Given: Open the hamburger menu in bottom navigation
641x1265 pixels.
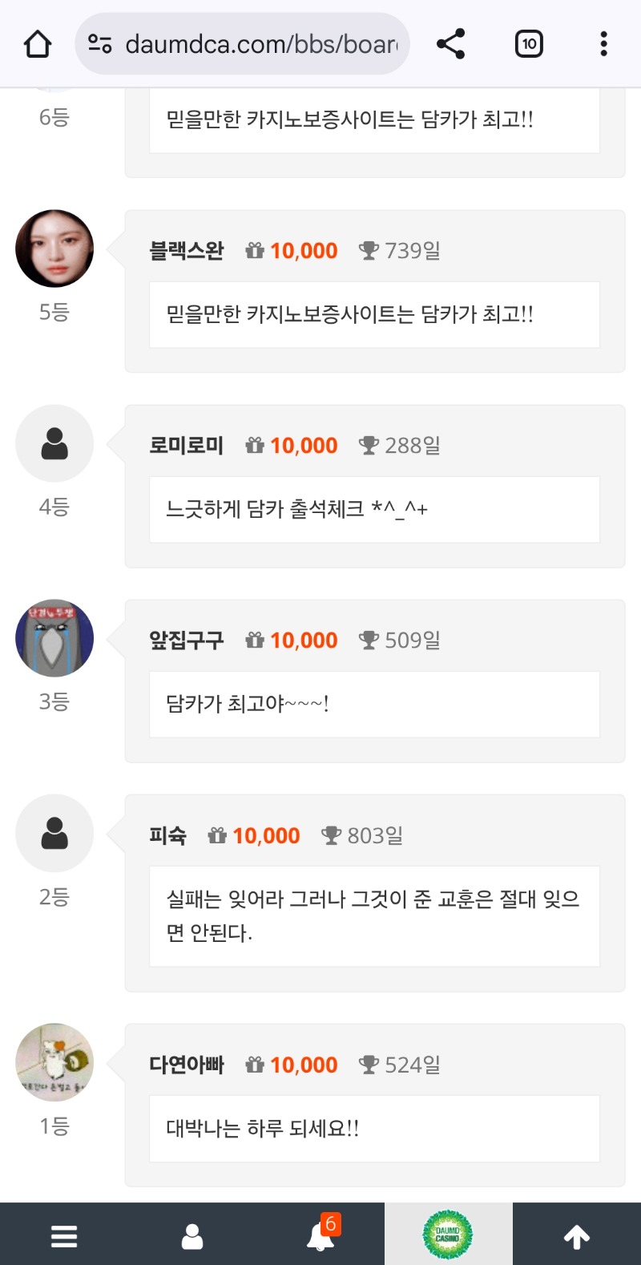Looking at the screenshot, I should tap(63, 1235).
